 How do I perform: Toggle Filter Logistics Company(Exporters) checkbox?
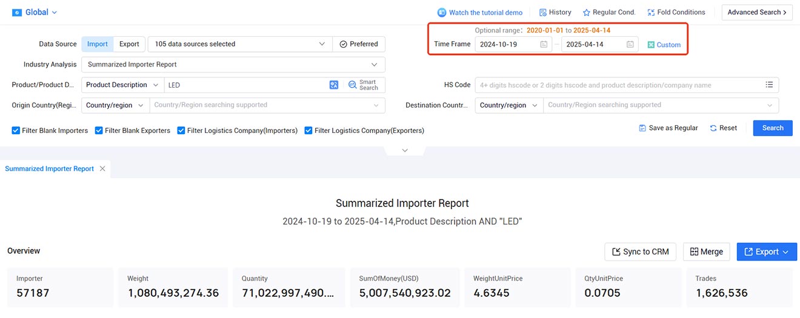click(308, 131)
